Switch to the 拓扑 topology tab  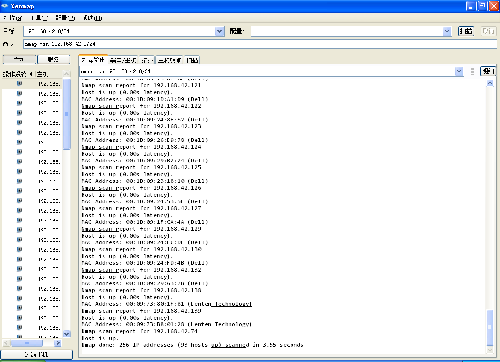tap(147, 60)
